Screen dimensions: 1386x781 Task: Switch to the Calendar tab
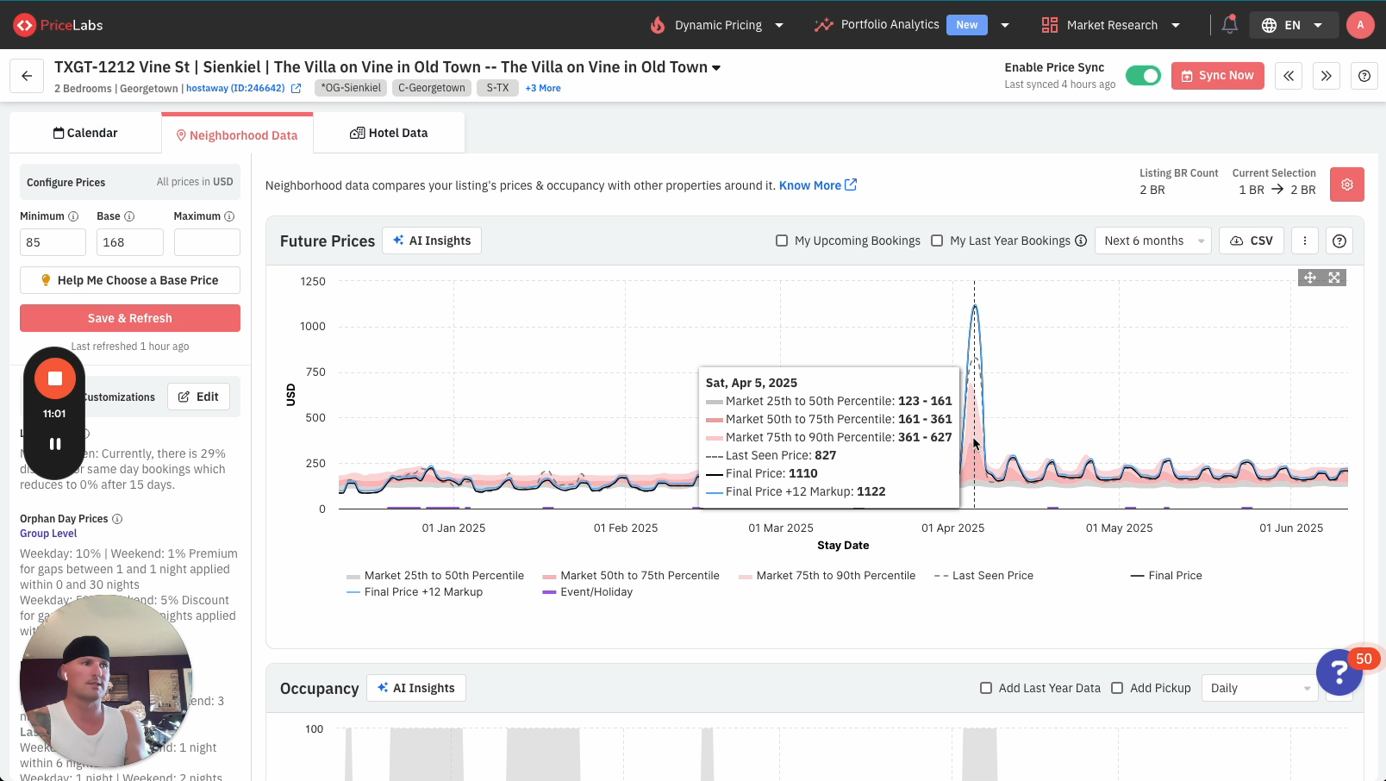coord(85,133)
